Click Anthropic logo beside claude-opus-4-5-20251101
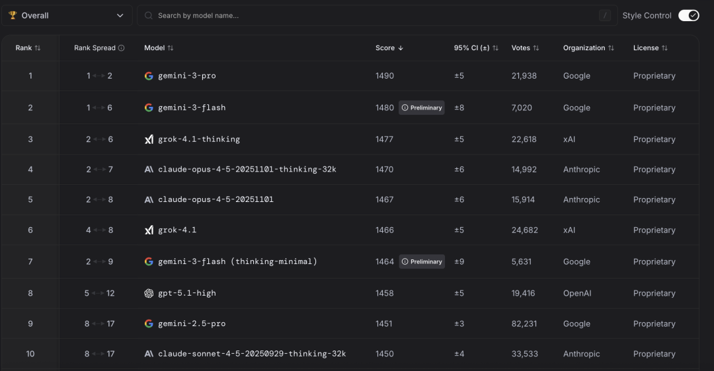714x371 pixels. 149,199
